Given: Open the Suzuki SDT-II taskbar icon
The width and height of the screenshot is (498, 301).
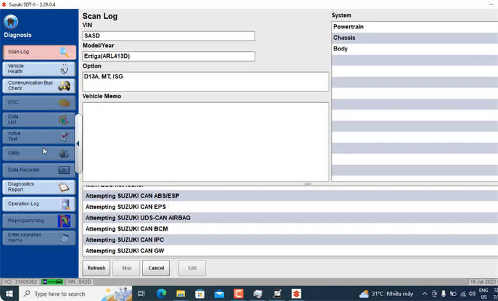Looking at the screenshot, I should click(296, 294).
